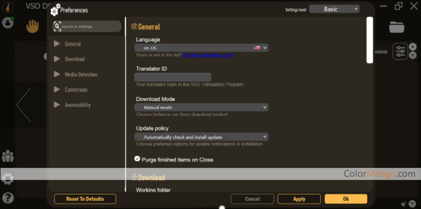Click the help question mark icon
Viewport: 421px width, 209px height.
click(x=8, y=197)
